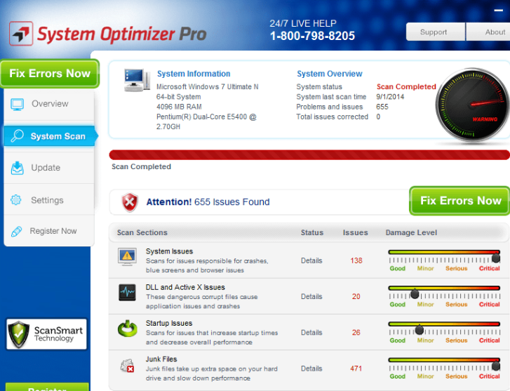View Details for Junk Files
Image resolution: width=510 pixels, height=391 pixels.
[x=311, y=368]
